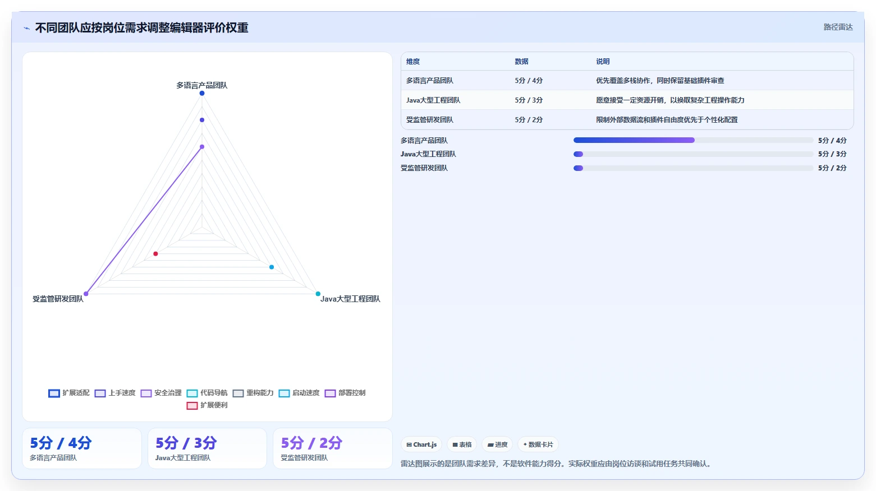
Task: Click the purple data point at 受监管研发团队 vertex
Action: coord(86,294)
